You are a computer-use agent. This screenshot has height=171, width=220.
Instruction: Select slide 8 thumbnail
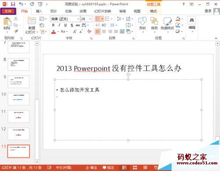[18, 64]
